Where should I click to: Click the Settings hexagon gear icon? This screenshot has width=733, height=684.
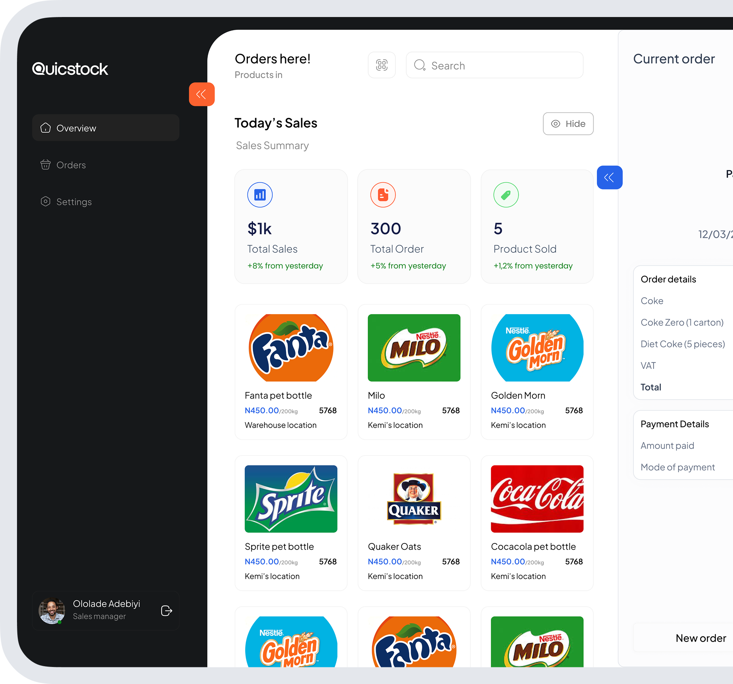(x=46, y=201)
